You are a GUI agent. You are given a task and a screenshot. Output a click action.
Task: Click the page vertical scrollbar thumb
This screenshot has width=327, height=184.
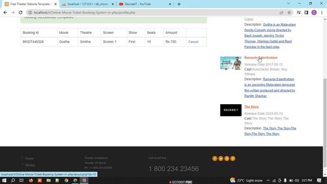325,123
